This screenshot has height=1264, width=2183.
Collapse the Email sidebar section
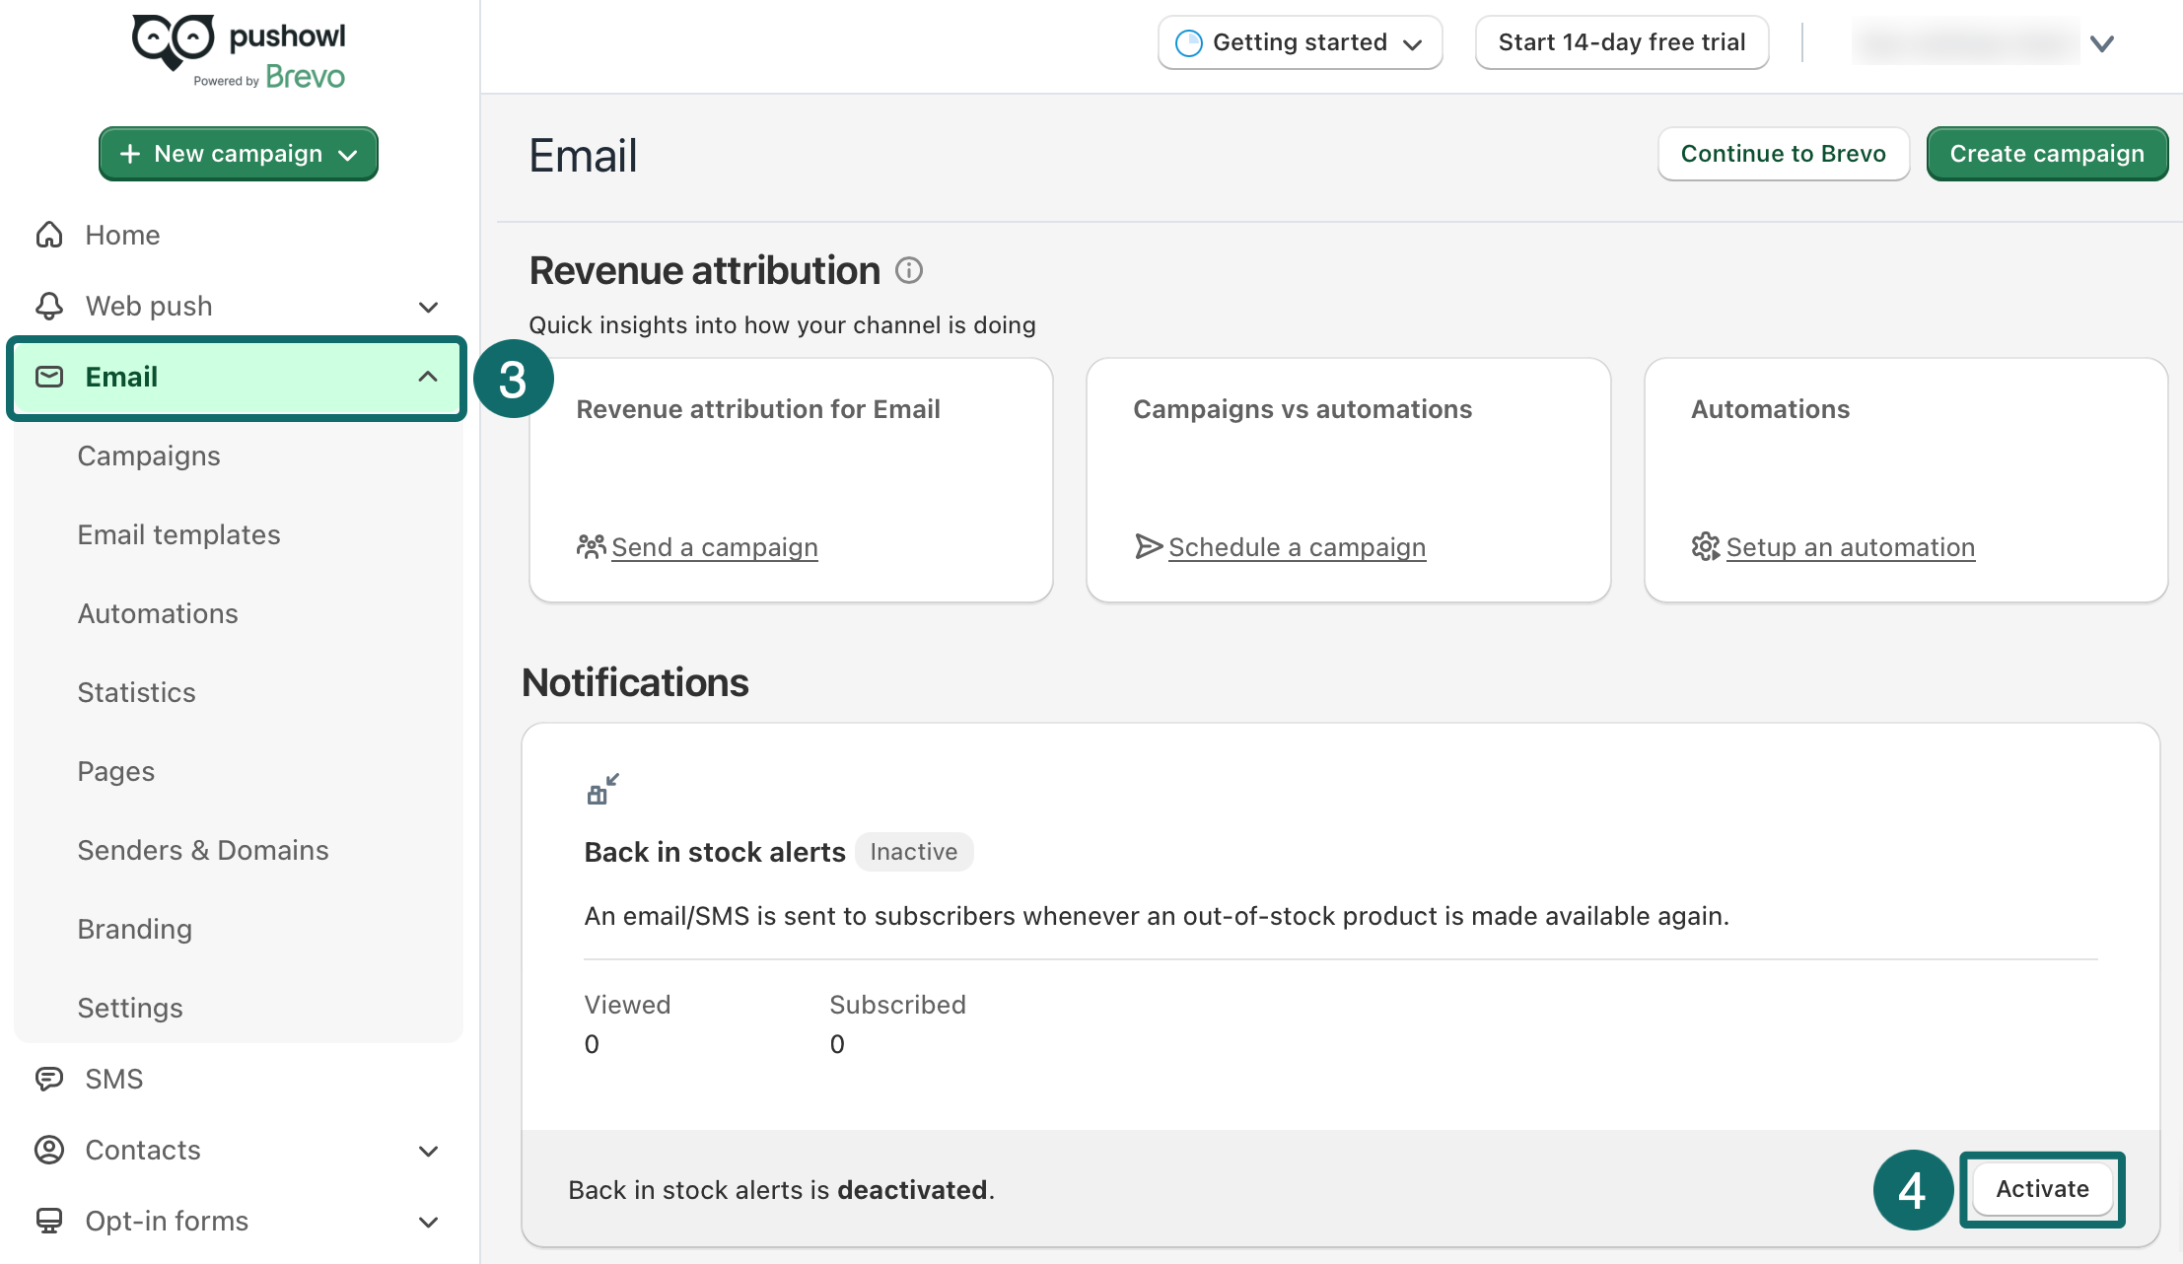point(428,377)
